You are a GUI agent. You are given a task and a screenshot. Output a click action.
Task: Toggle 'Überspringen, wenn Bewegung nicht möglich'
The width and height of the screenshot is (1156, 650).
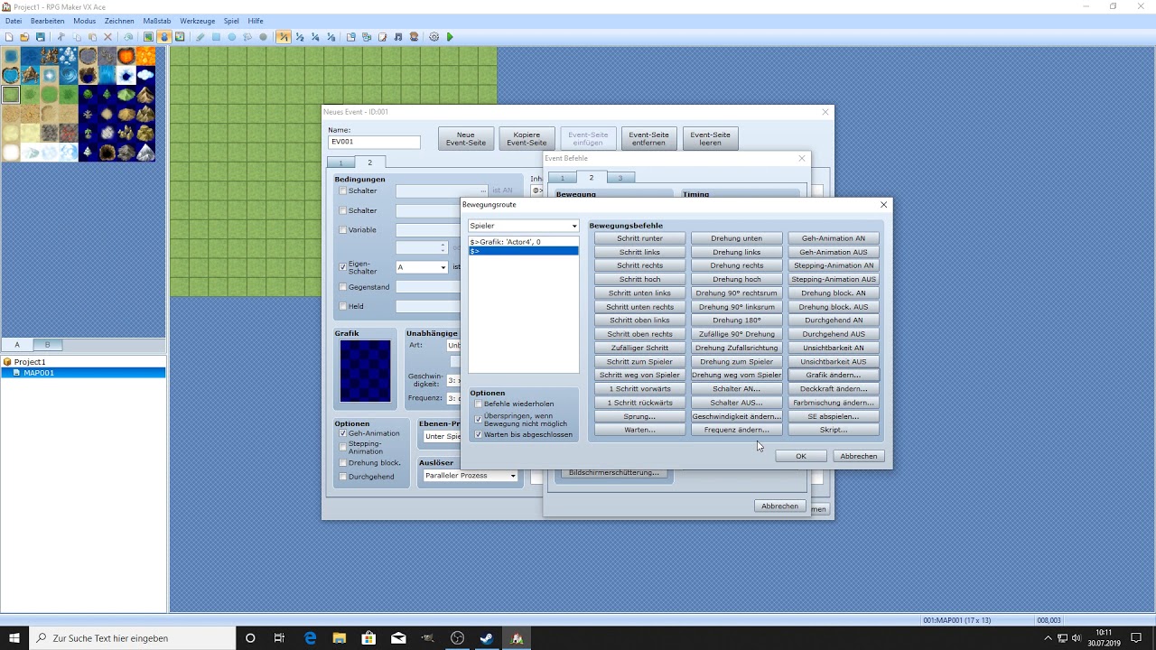[479, 419]
